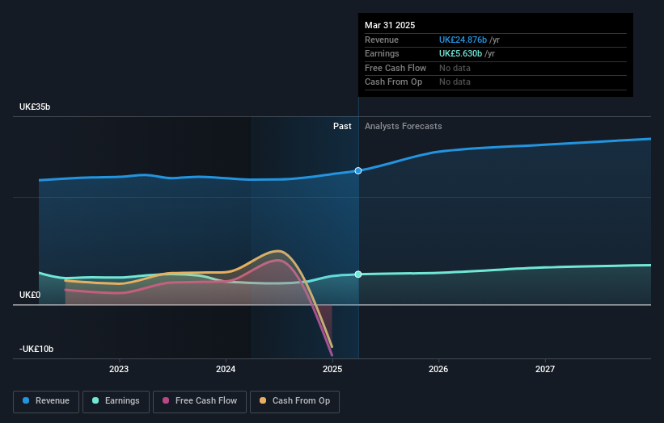
Task: Click the 'Analysts Forecasts' label
Action: point(403,127)
